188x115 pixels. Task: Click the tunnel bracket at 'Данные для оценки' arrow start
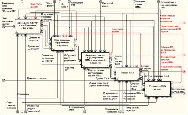tap(3, 80)
